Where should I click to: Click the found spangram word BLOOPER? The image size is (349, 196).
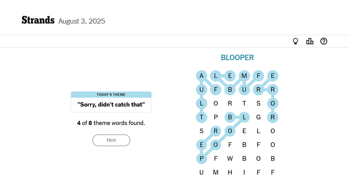coord(237,57)
